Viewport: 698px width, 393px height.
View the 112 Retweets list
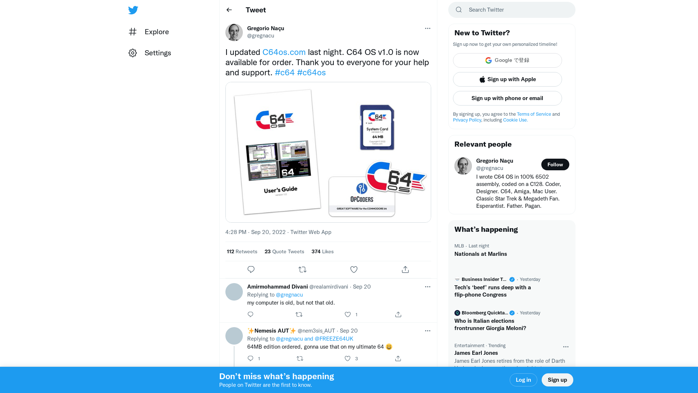tap(242, 251)
